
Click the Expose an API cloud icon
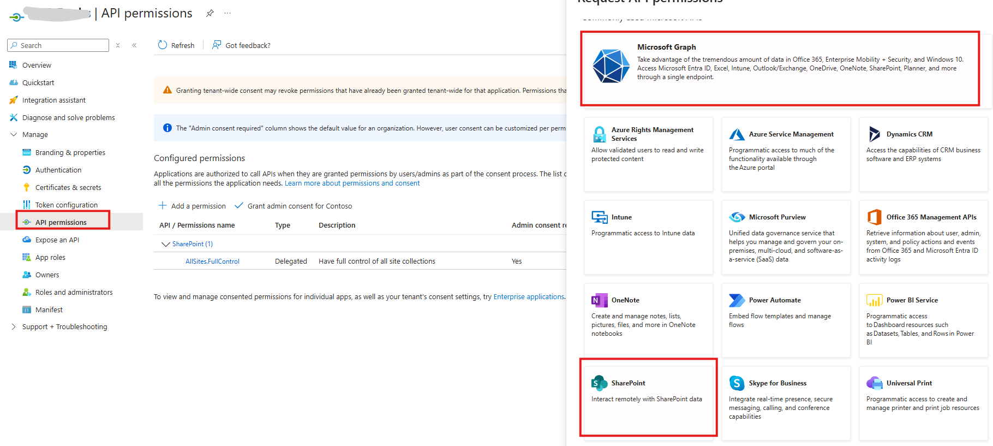[x=26, y=240]
